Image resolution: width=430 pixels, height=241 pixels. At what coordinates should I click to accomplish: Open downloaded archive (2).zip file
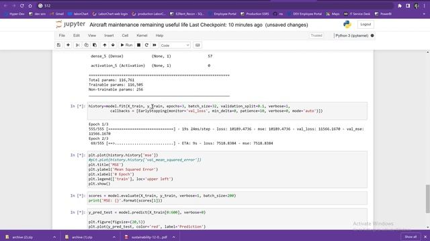tap(23, 237)
